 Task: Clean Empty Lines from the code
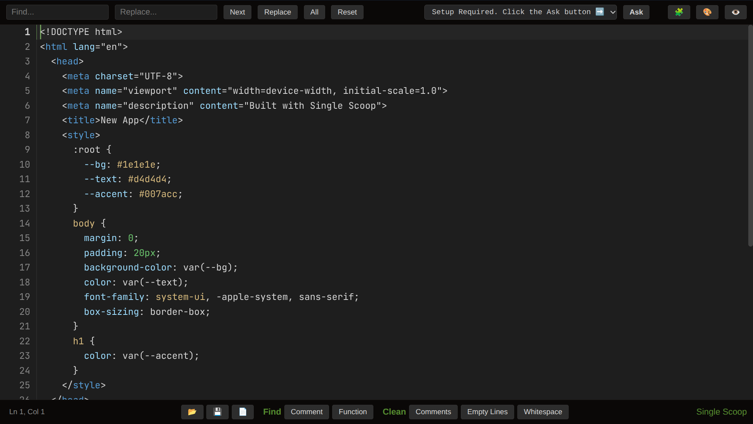[487, 412]
